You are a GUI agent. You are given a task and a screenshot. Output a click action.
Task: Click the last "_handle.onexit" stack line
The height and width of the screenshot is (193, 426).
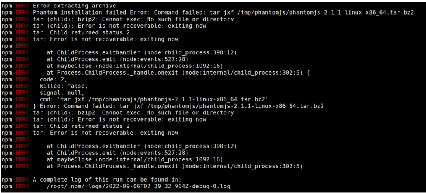click(x=175, y=166)
